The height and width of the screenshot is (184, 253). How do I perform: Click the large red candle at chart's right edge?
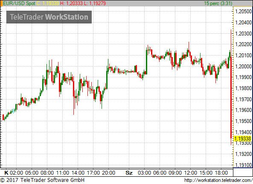[x=231, y=97]
